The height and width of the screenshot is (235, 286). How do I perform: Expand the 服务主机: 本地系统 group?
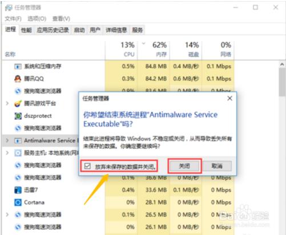click(x=7, y=153)
